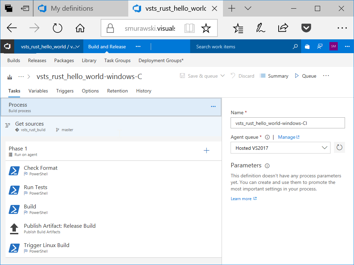Viewport: 354px width, 265px height.
Task: Click the breadcrumb ellipsis before definition name
Action: 21,77
